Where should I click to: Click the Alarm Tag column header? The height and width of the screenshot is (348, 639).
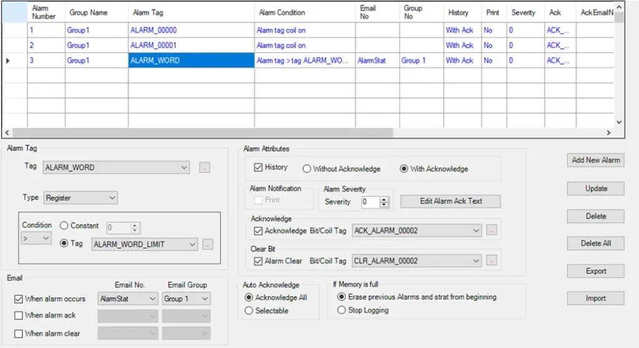[x=191, y=12]
